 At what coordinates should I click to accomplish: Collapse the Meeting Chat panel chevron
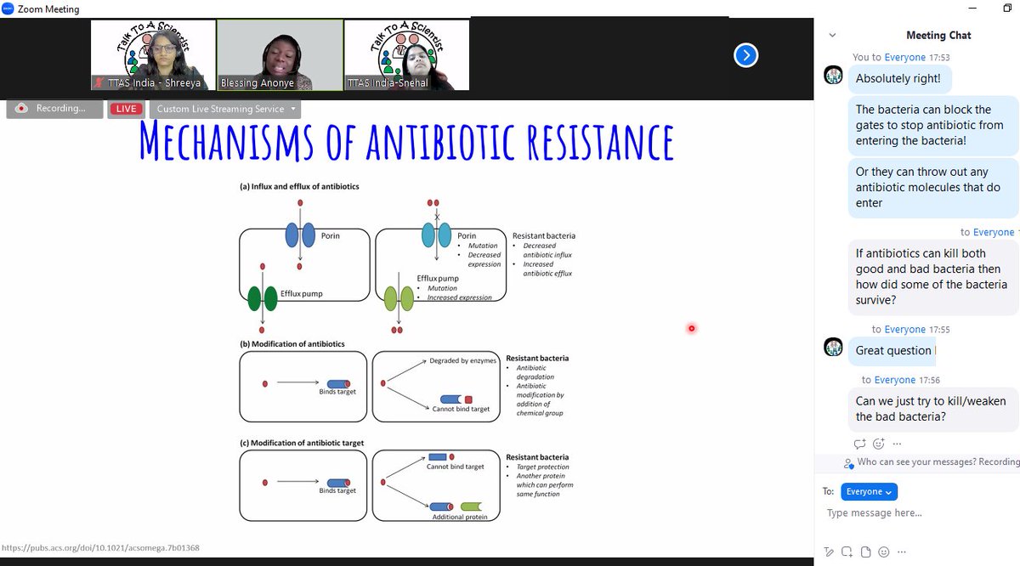point(832,36)
